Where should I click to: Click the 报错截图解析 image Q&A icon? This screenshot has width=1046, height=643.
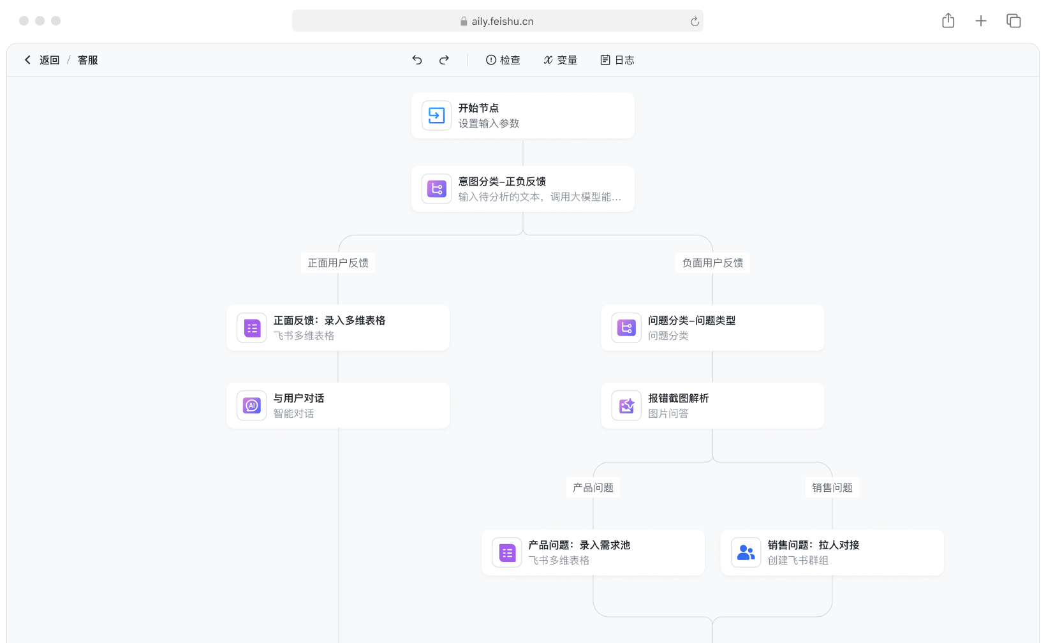click(626, 406)
